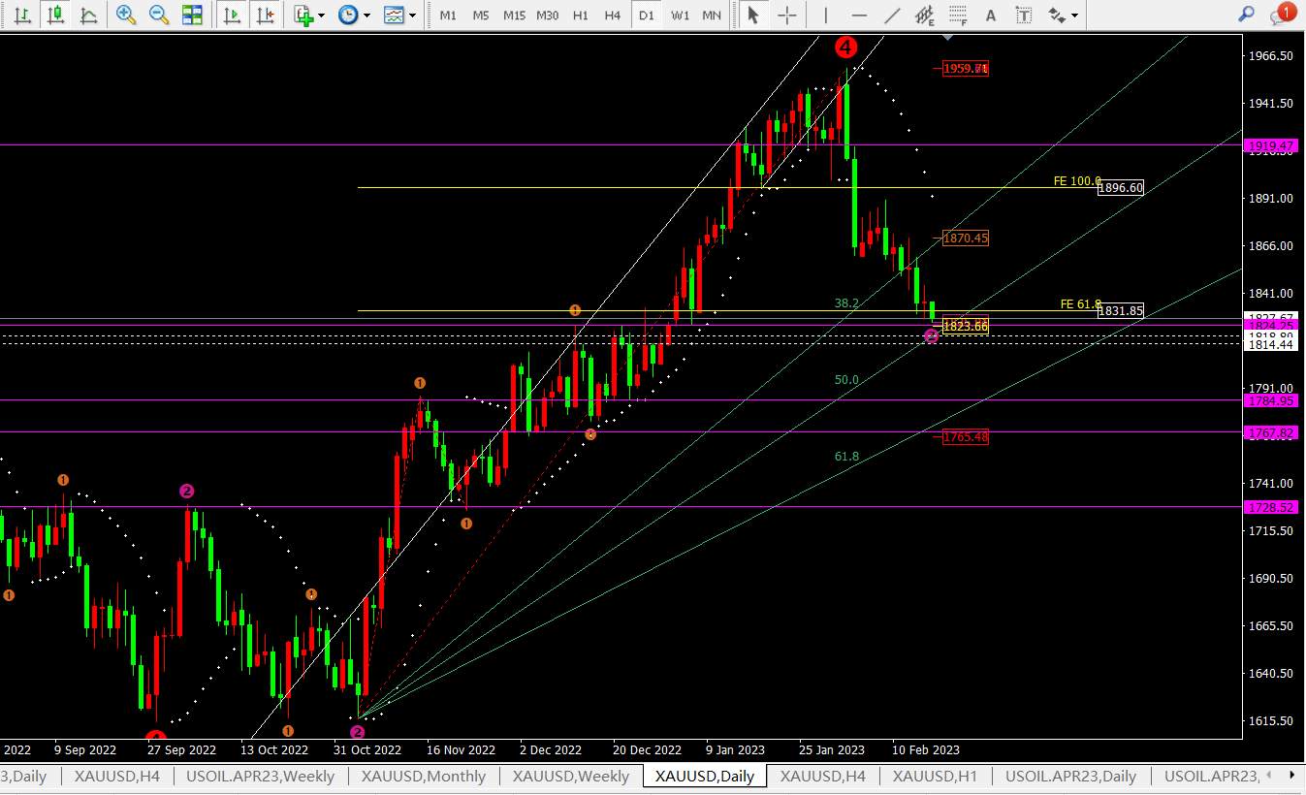
Task: Pick the trendline drawing tool
Action: (891, 15)
